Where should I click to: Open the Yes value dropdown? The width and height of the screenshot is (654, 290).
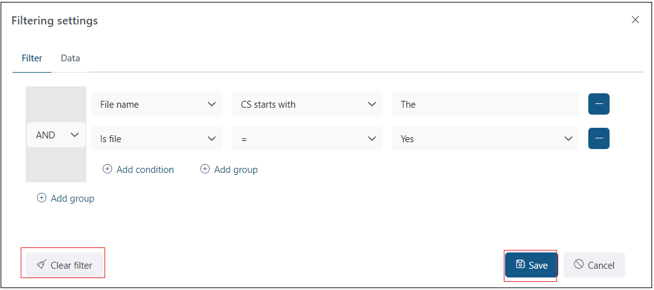(485, 139)
